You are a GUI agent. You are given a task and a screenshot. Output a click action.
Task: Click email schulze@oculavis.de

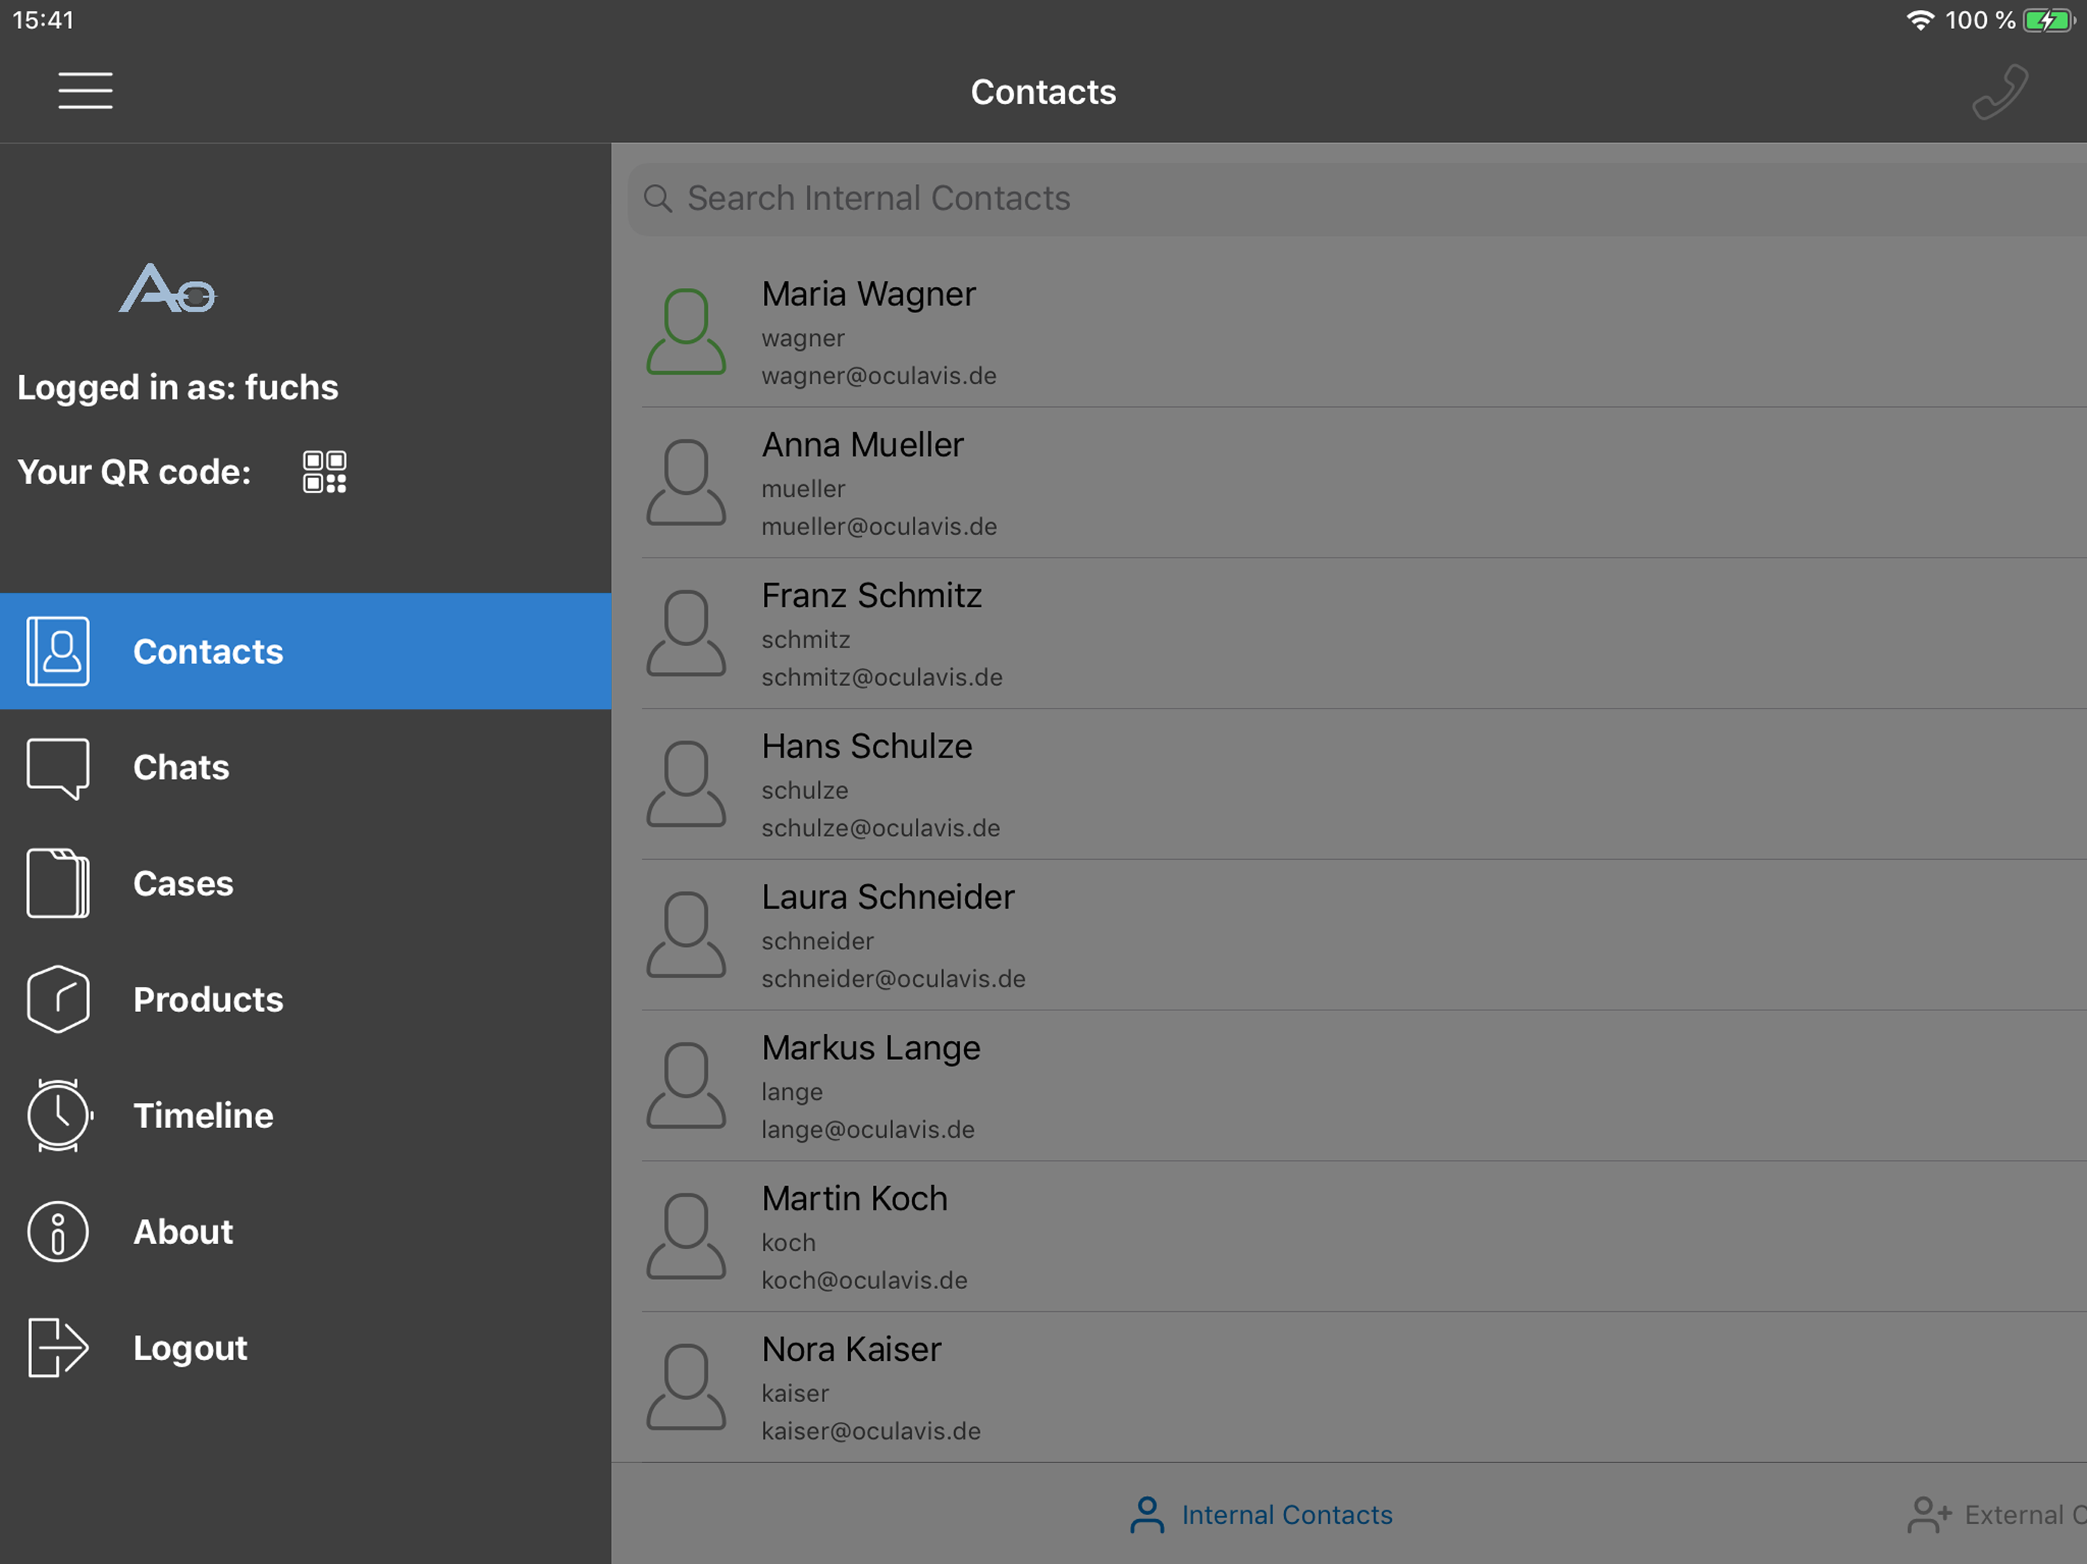pos(880,829)
